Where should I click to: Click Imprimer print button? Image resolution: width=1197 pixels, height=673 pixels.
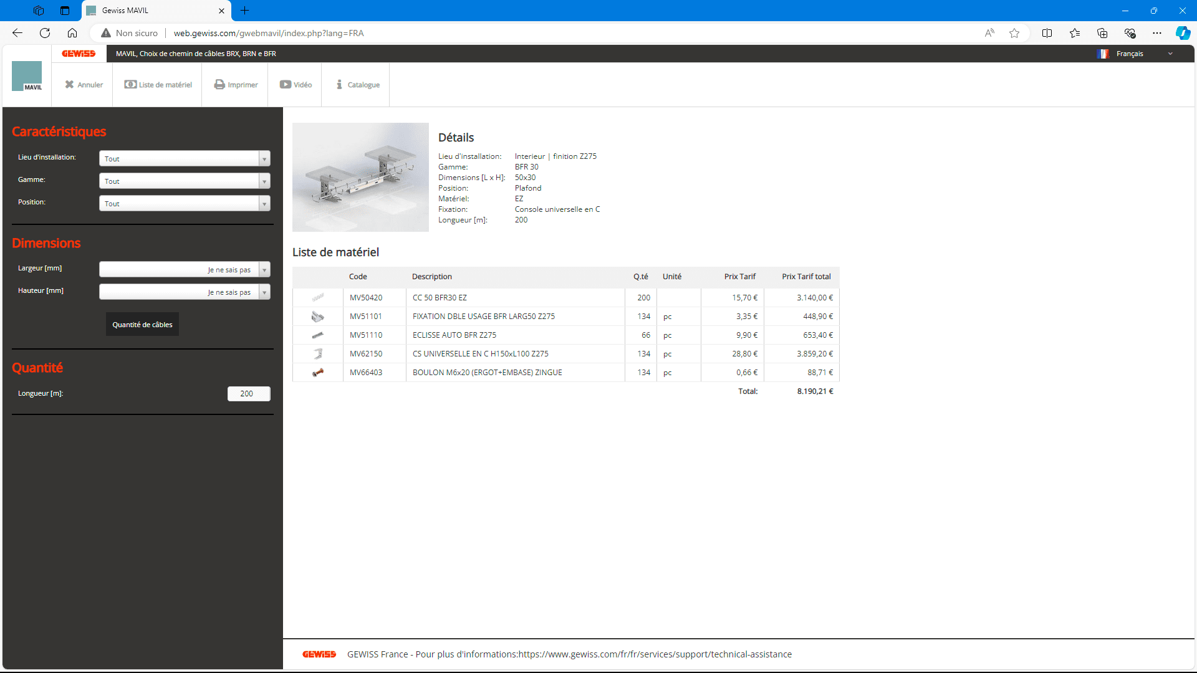coord(236,85)
